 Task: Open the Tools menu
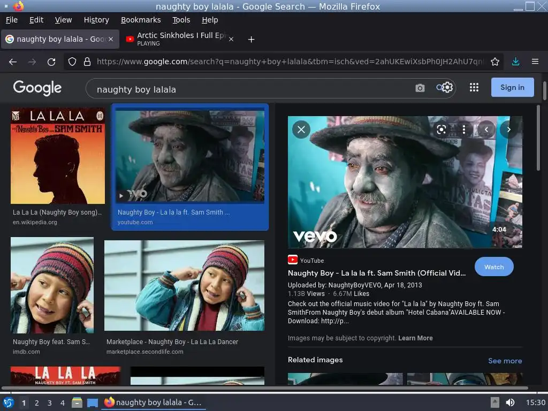point(181,20)
